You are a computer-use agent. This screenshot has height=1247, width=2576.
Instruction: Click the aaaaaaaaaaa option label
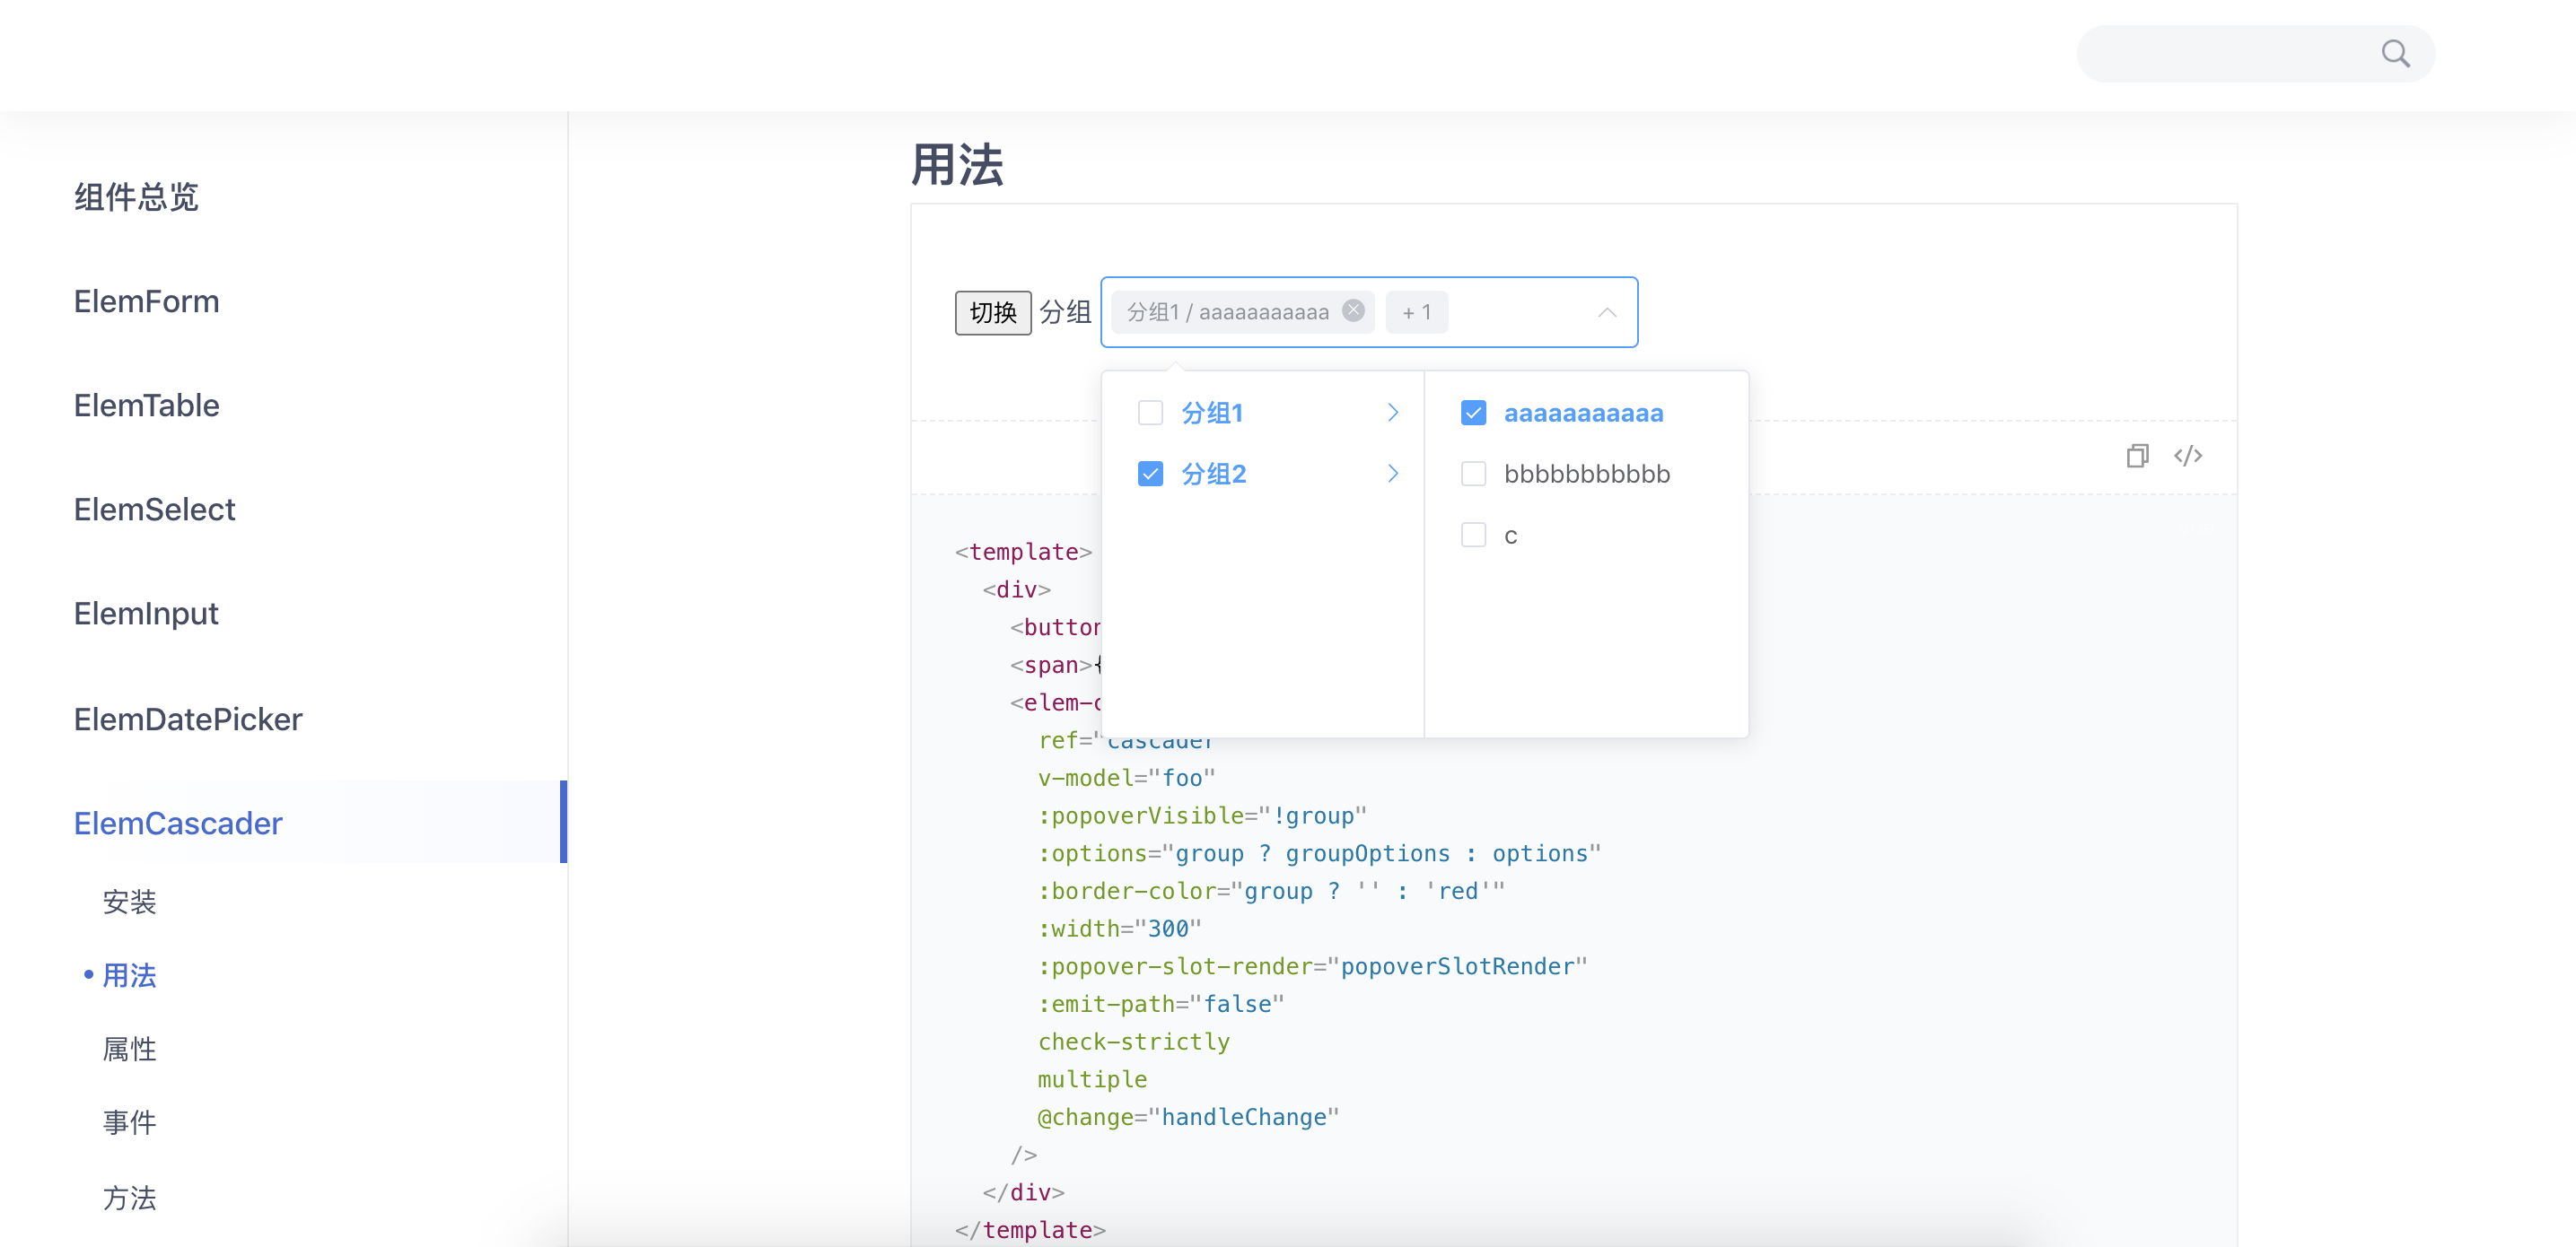coord(1583,413)
